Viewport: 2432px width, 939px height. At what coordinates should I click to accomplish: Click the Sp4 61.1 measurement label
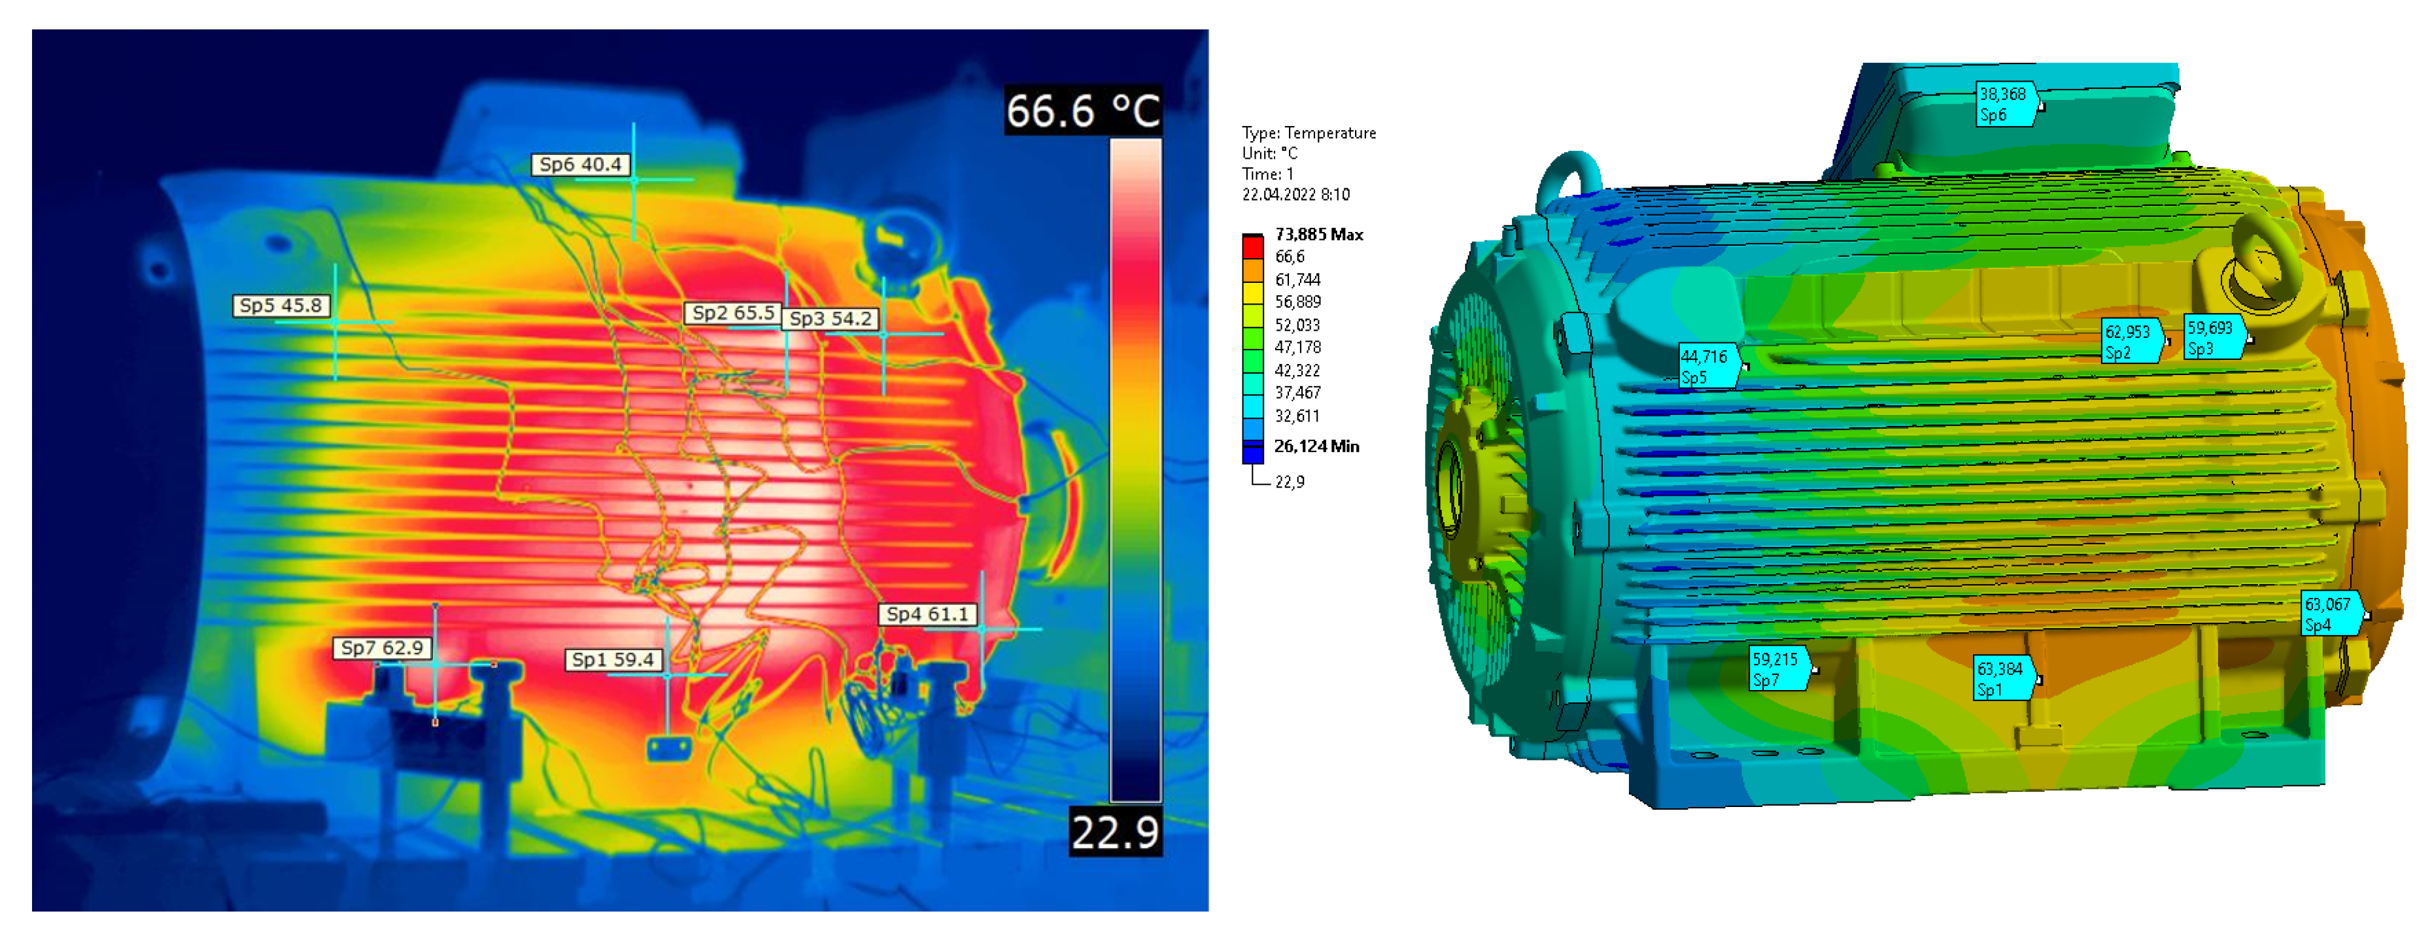pos(927,614)
